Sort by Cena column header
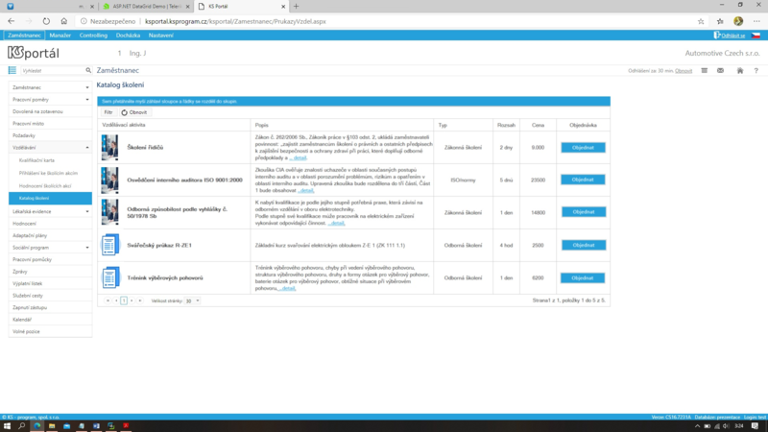 pos(538,125)
